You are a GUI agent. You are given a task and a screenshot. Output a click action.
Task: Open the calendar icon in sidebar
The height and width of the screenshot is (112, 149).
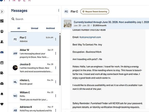click(2, 63)
